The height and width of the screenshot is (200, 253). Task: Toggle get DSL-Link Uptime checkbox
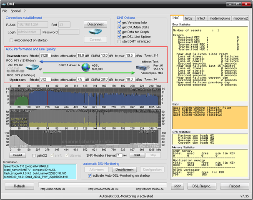click(x=119, y=37)
